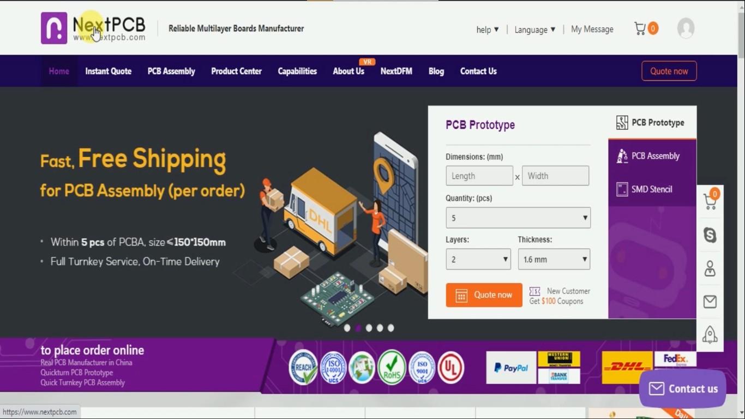Click the rocket back-to-top icon
The image size is (745, 419).
coord(710,334)
